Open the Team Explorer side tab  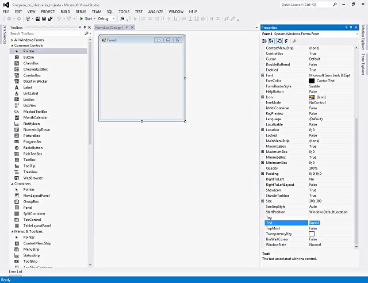(363, 64)
